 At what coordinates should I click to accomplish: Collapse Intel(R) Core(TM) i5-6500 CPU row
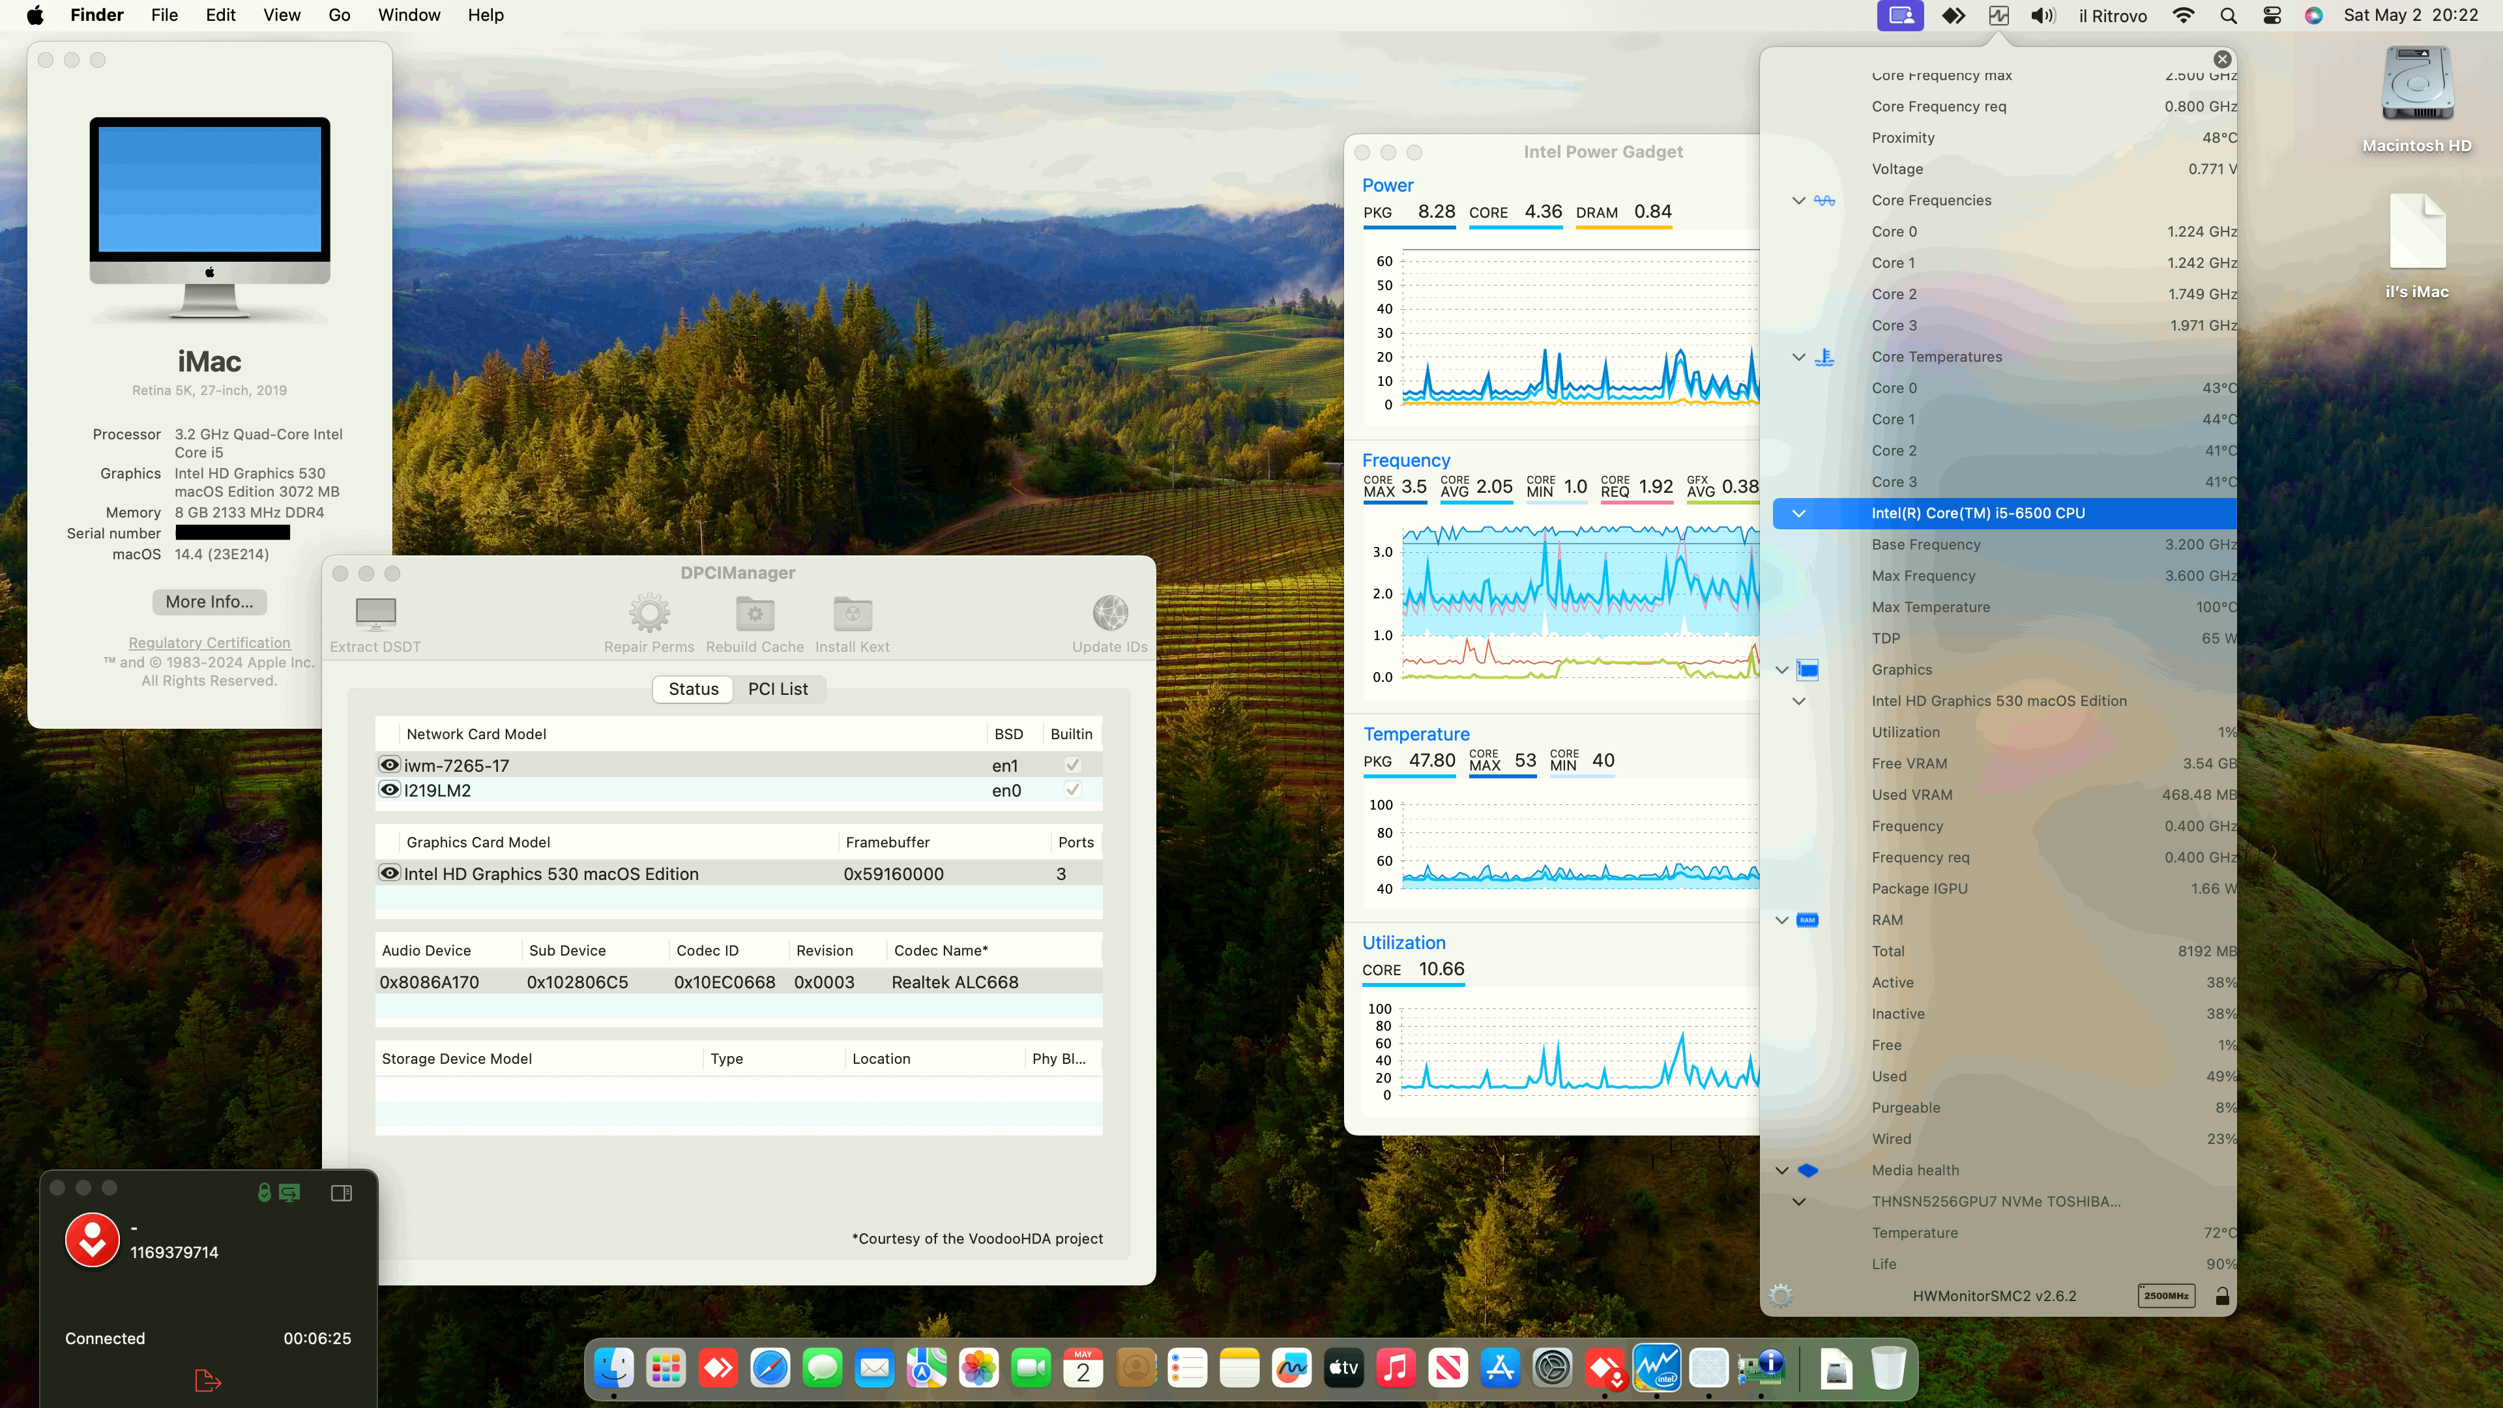click(1798, 513)
